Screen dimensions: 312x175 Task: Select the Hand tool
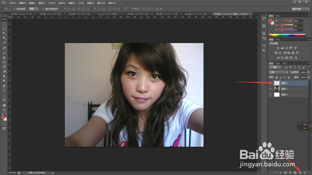coord(4,105)
